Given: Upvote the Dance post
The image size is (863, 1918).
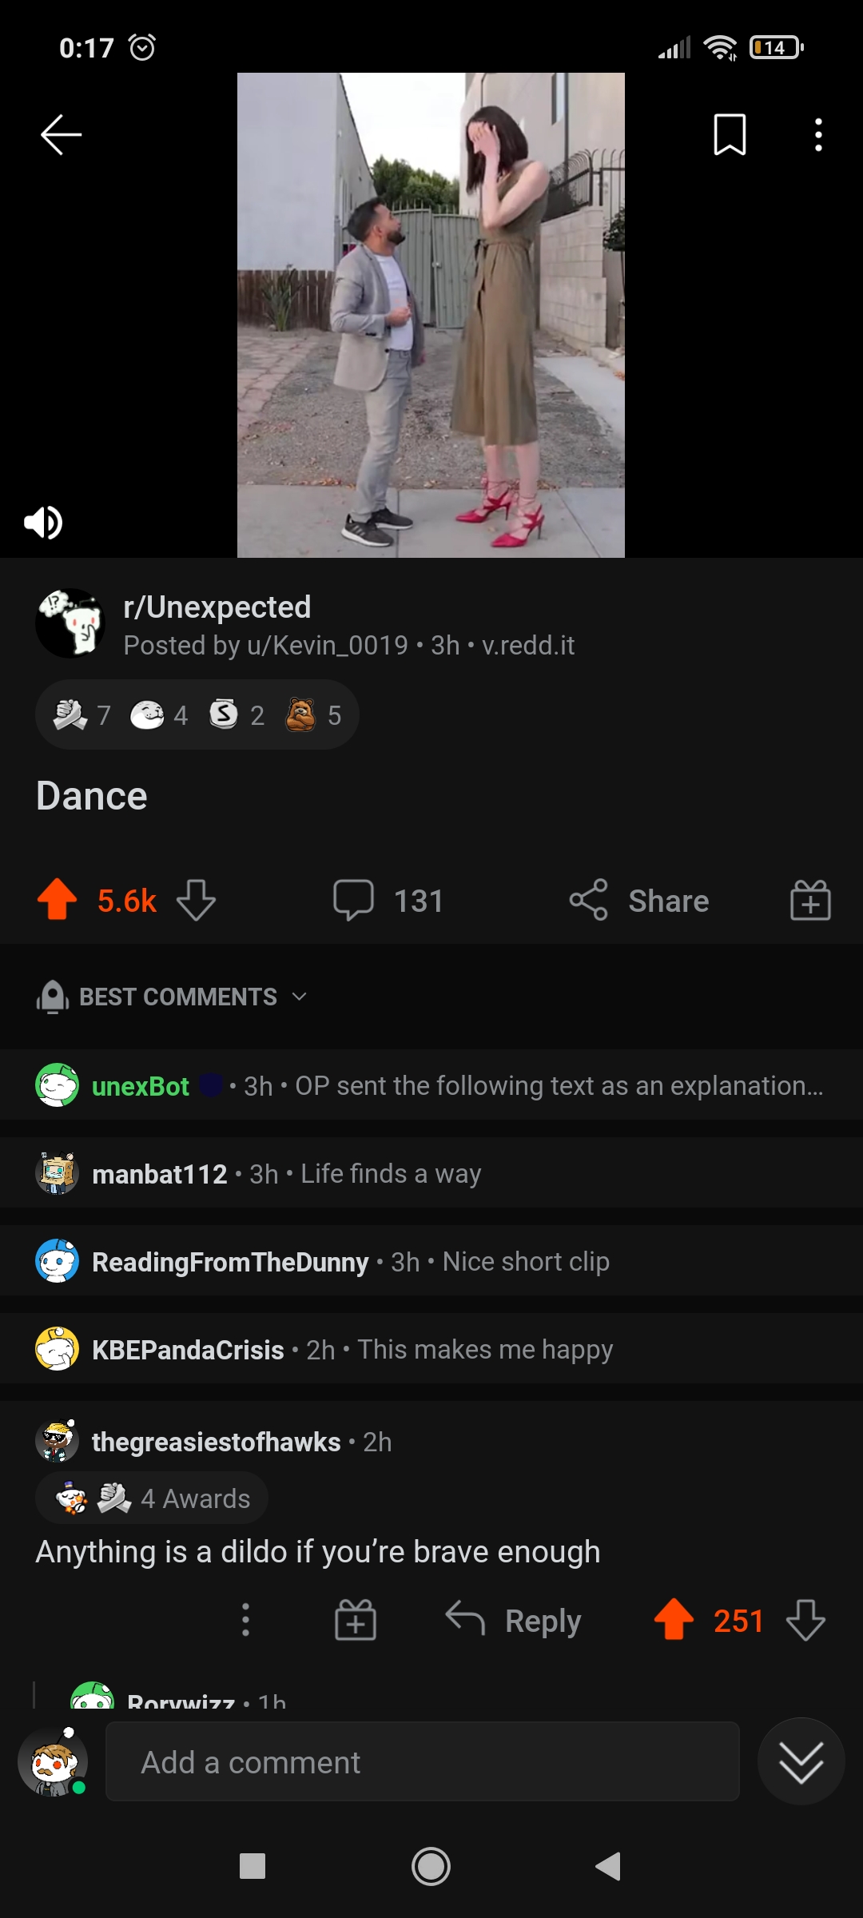Looking at the screenshot, I should pyautogui.click(x=58, y=901).
